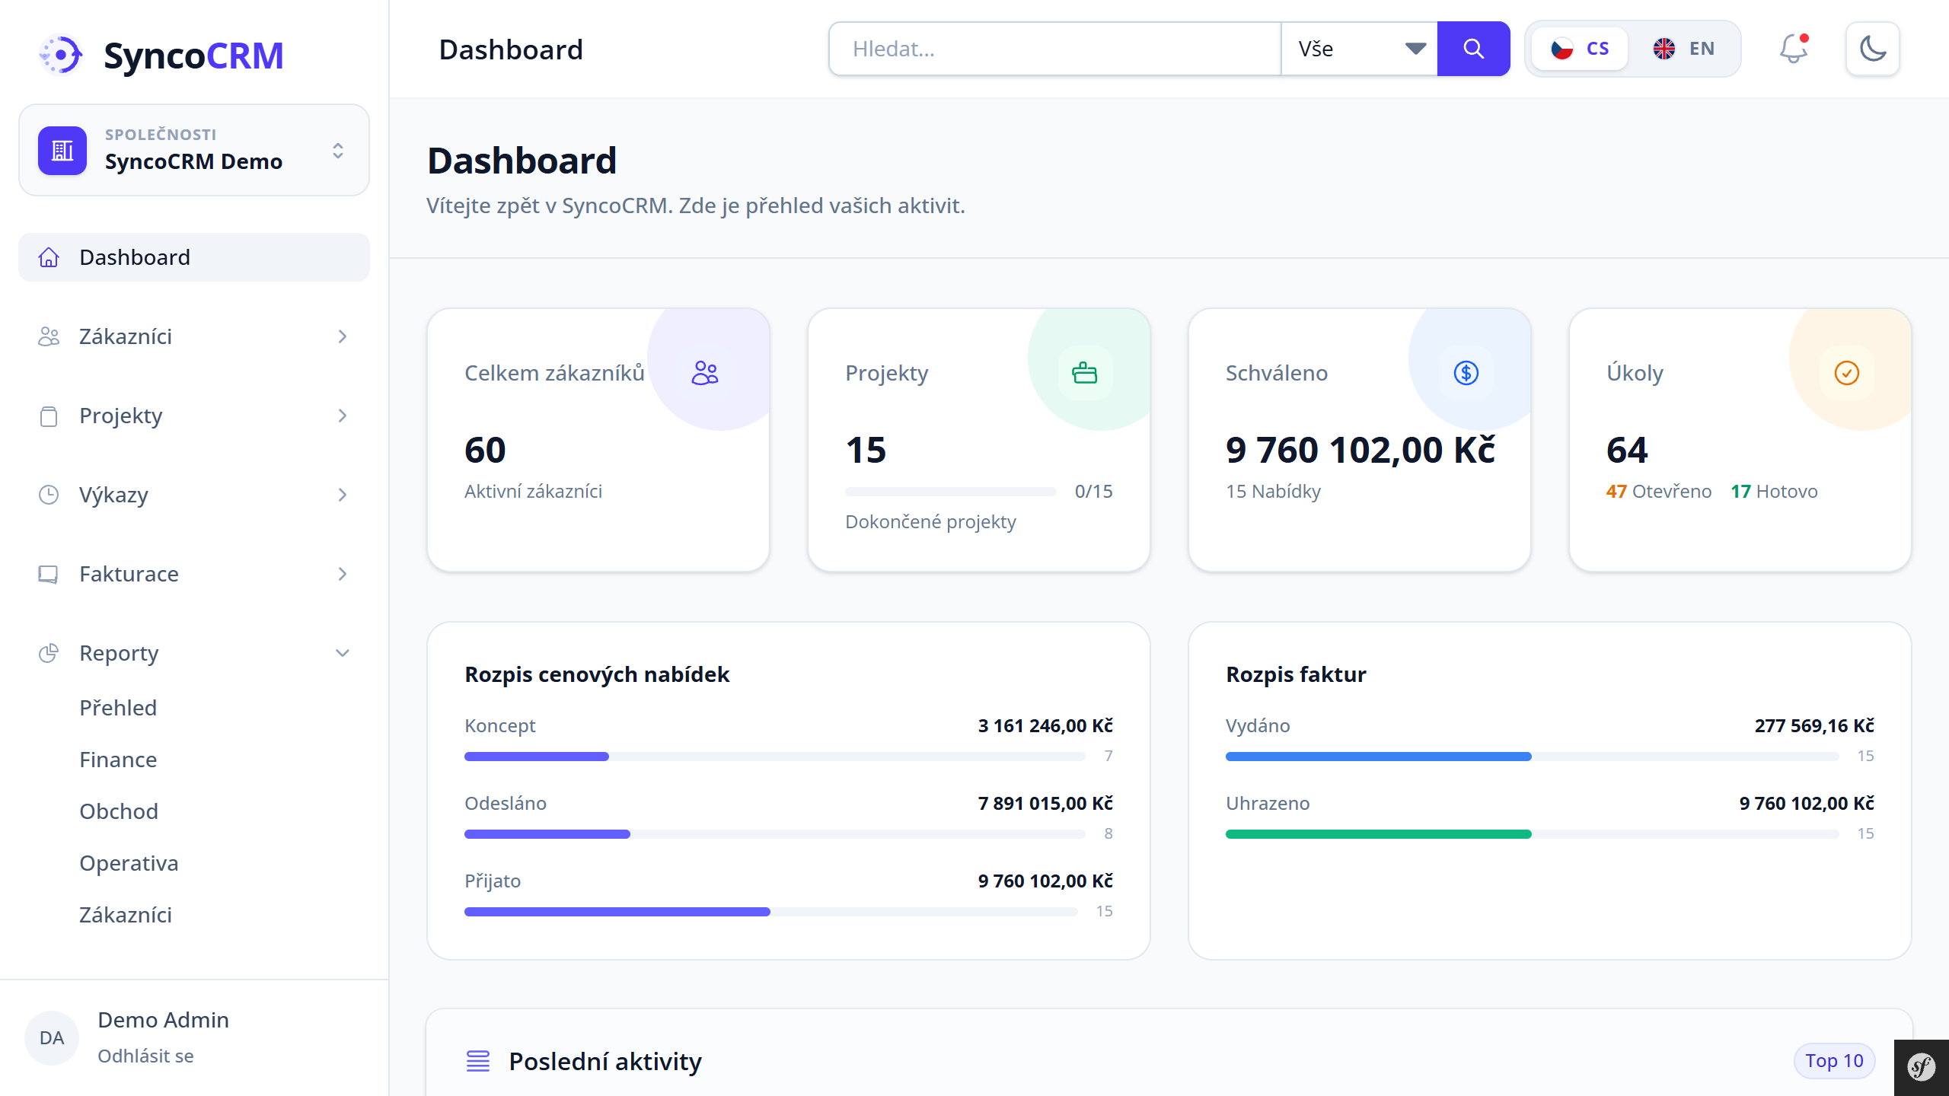Click the SyncoCRM logo icon
This screenshot has height=1096, width=1949.
point(61,55)
